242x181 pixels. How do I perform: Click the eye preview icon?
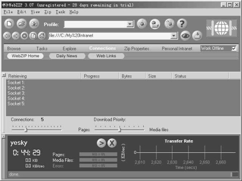pyautogui.click(x=186, y=36)
